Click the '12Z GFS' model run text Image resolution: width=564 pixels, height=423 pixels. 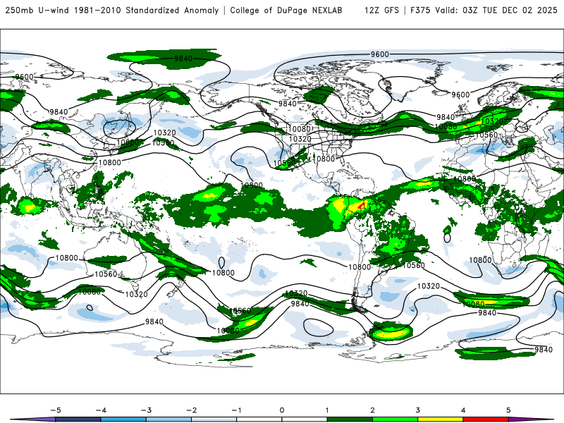pyautogui.click(x=381, y=10)
